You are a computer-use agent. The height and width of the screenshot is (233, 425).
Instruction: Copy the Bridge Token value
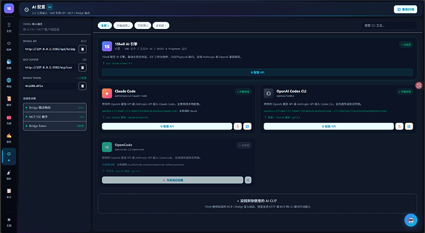point(83,86)
